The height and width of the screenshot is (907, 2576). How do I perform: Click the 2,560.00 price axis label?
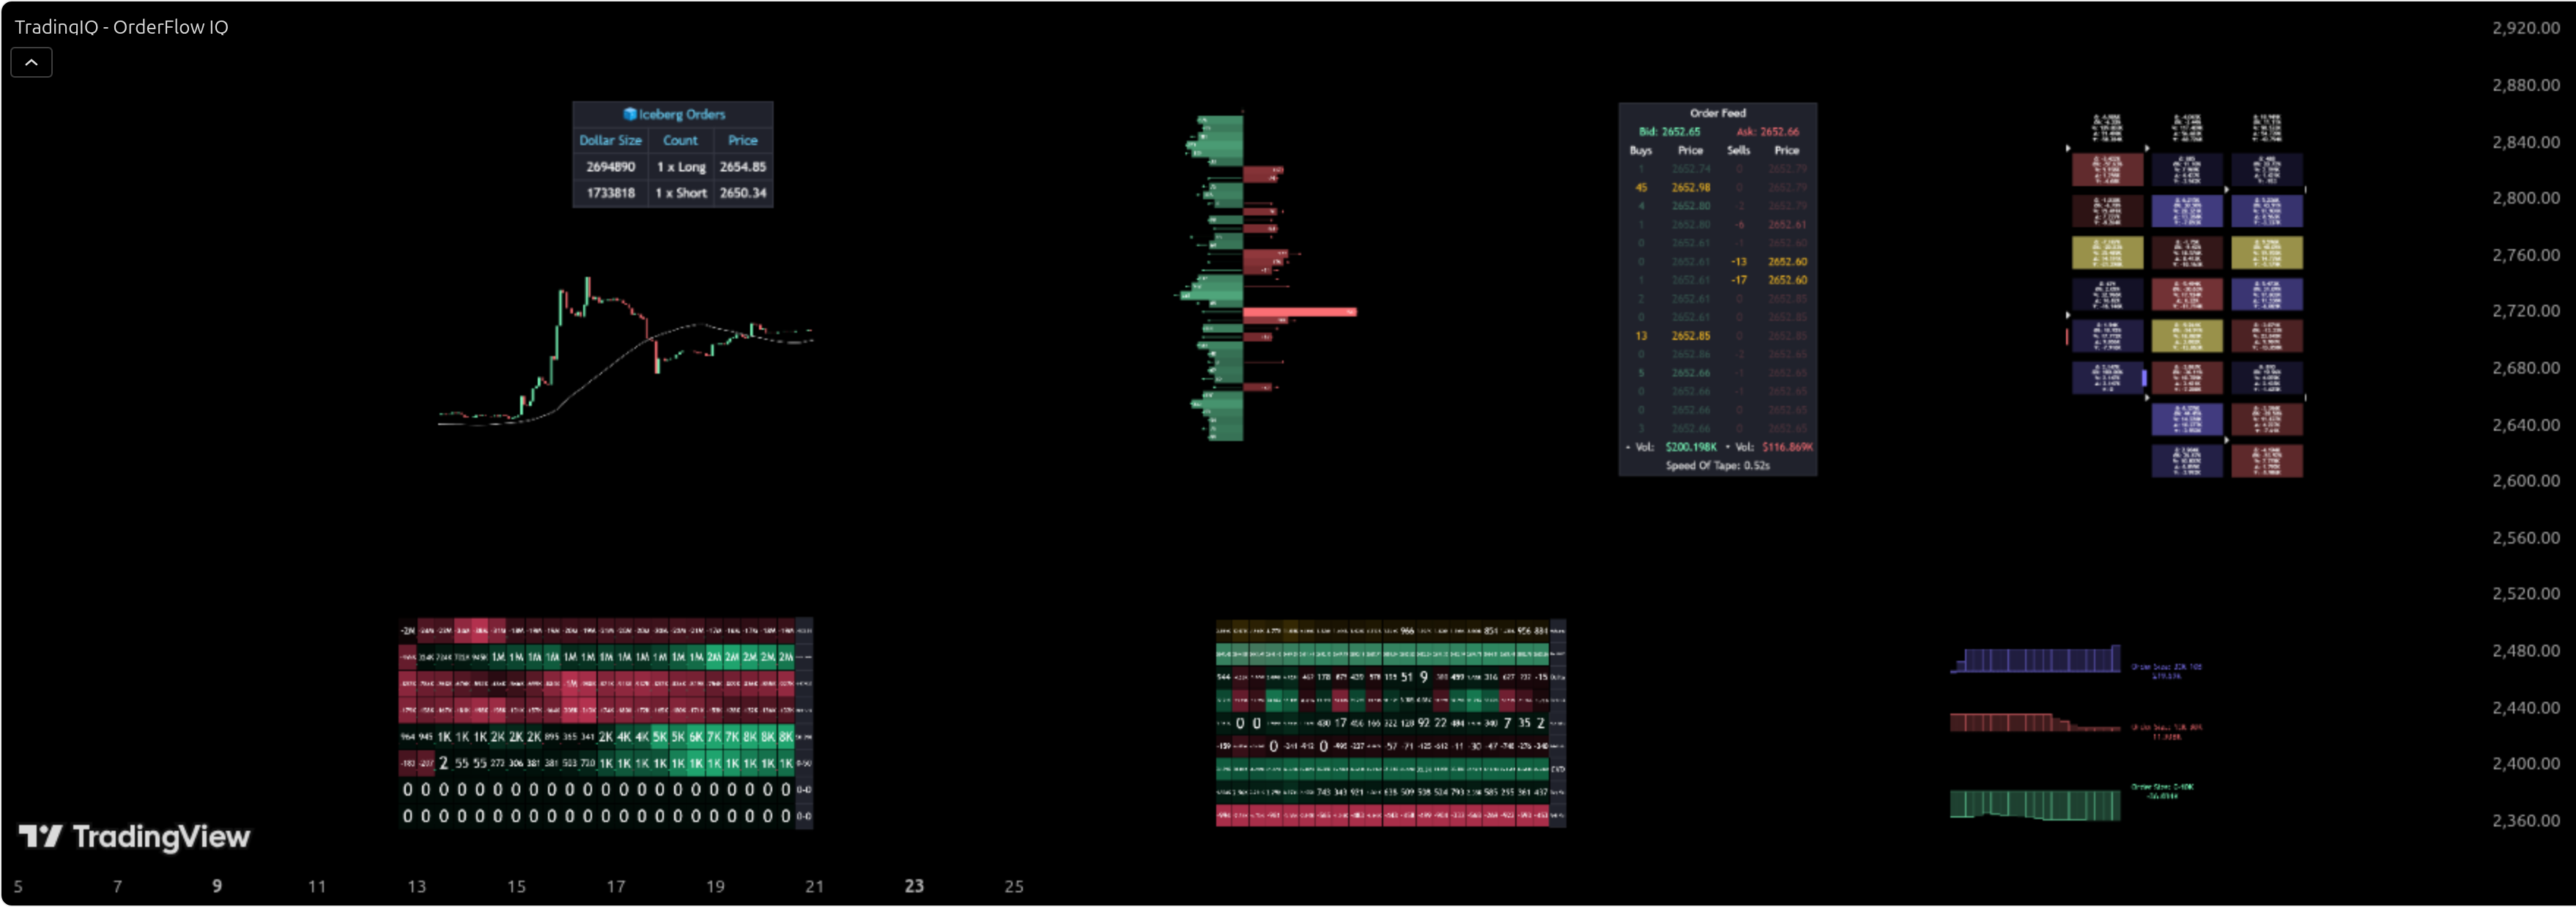click(2525, 538)
